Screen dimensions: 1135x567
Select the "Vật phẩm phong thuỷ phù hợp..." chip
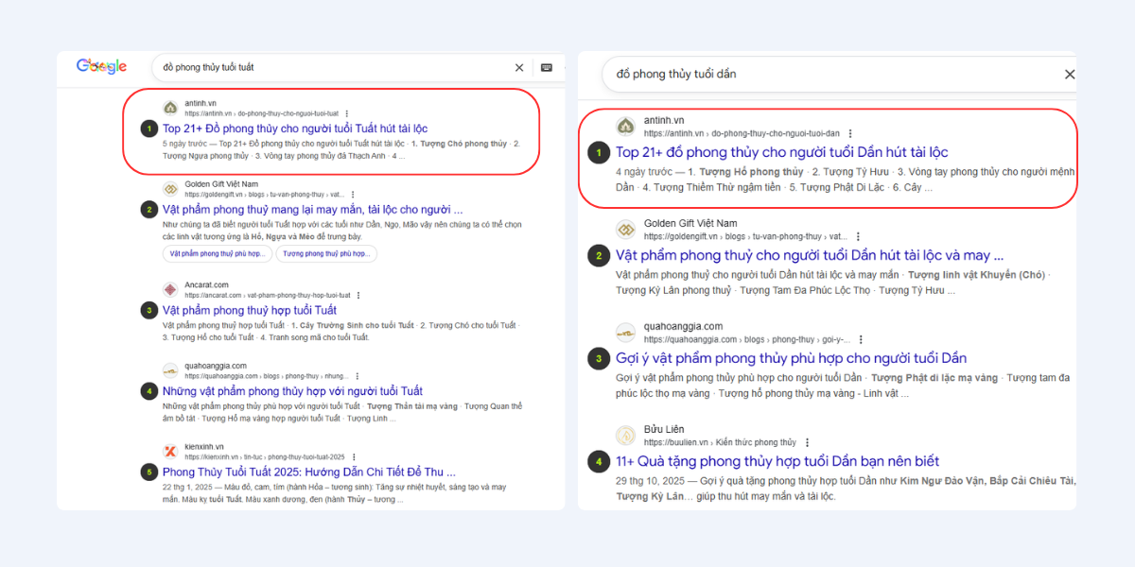click(217, 254)
